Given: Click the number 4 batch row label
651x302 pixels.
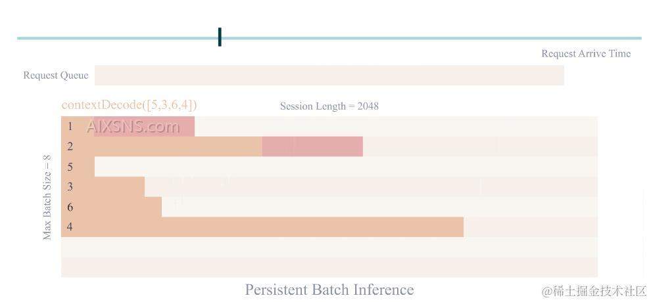Looking at the screenshot, I should (70, 228).
